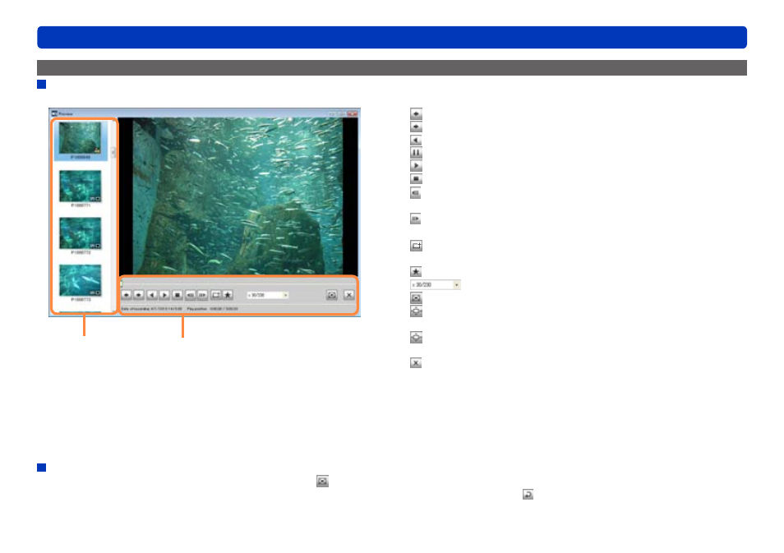Select thumbnail P1000771
The image size is (784, 553).
pyautogui.click(x=81, y=188)
